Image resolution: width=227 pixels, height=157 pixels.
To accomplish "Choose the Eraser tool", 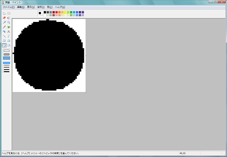I will pos(4,18).
